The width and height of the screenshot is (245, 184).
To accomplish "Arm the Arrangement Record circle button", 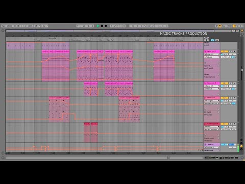I will point(106,26).
